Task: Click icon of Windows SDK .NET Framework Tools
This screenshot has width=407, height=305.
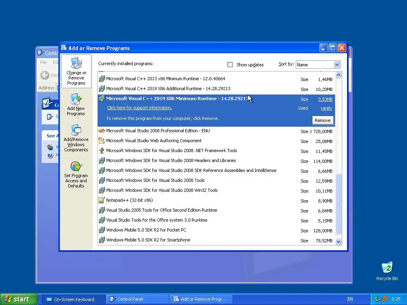Action: 102,151
